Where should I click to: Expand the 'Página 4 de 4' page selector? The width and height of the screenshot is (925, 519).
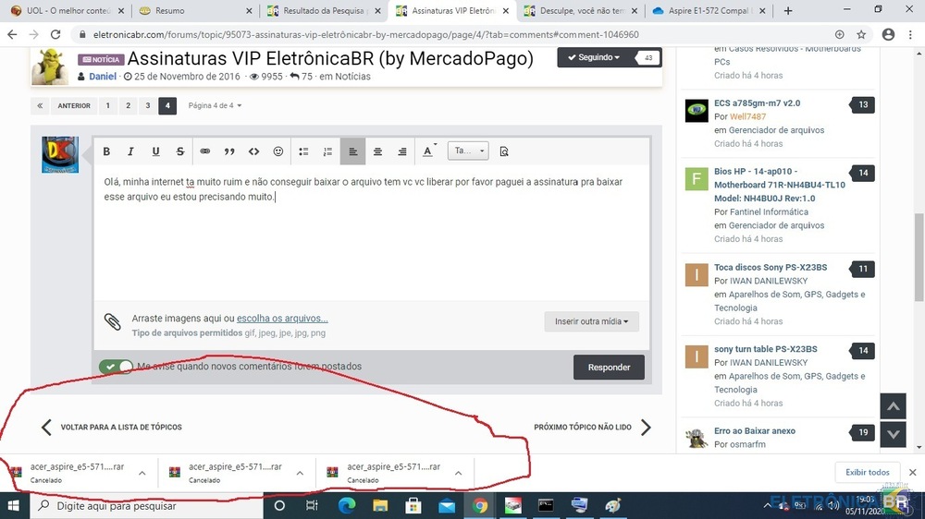click(x=215, y=105)
